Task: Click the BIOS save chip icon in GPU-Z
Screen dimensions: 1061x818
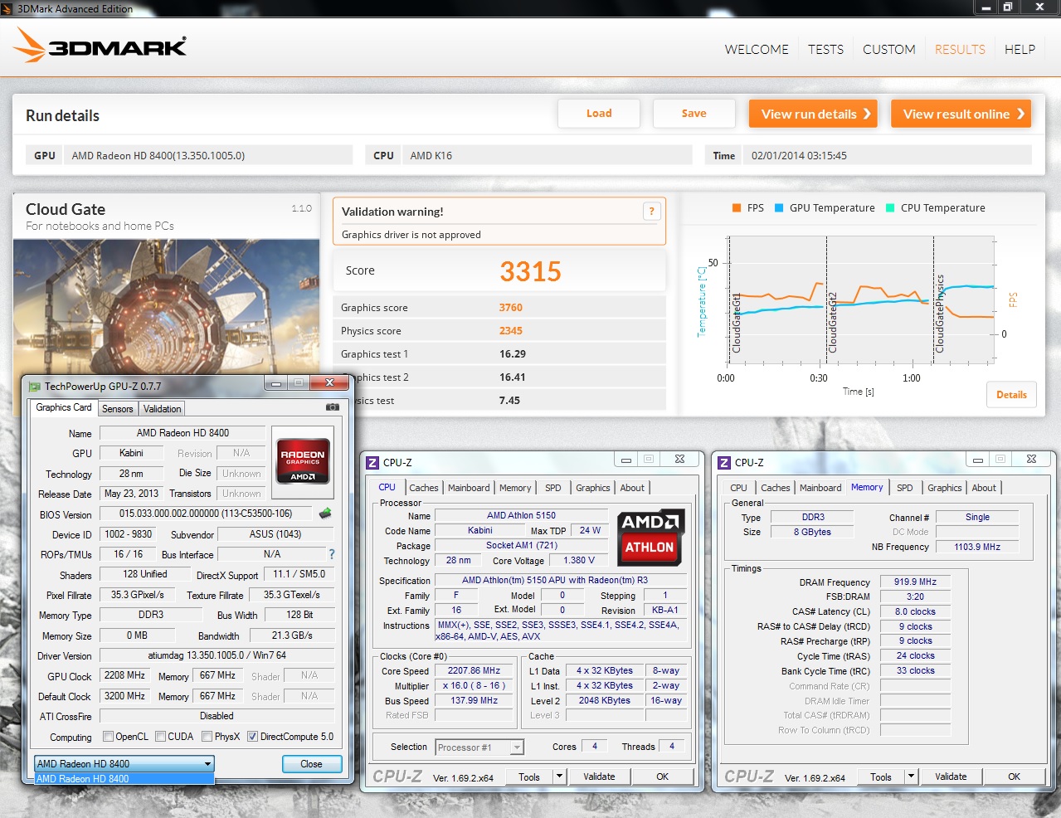Action: (325, 514)
